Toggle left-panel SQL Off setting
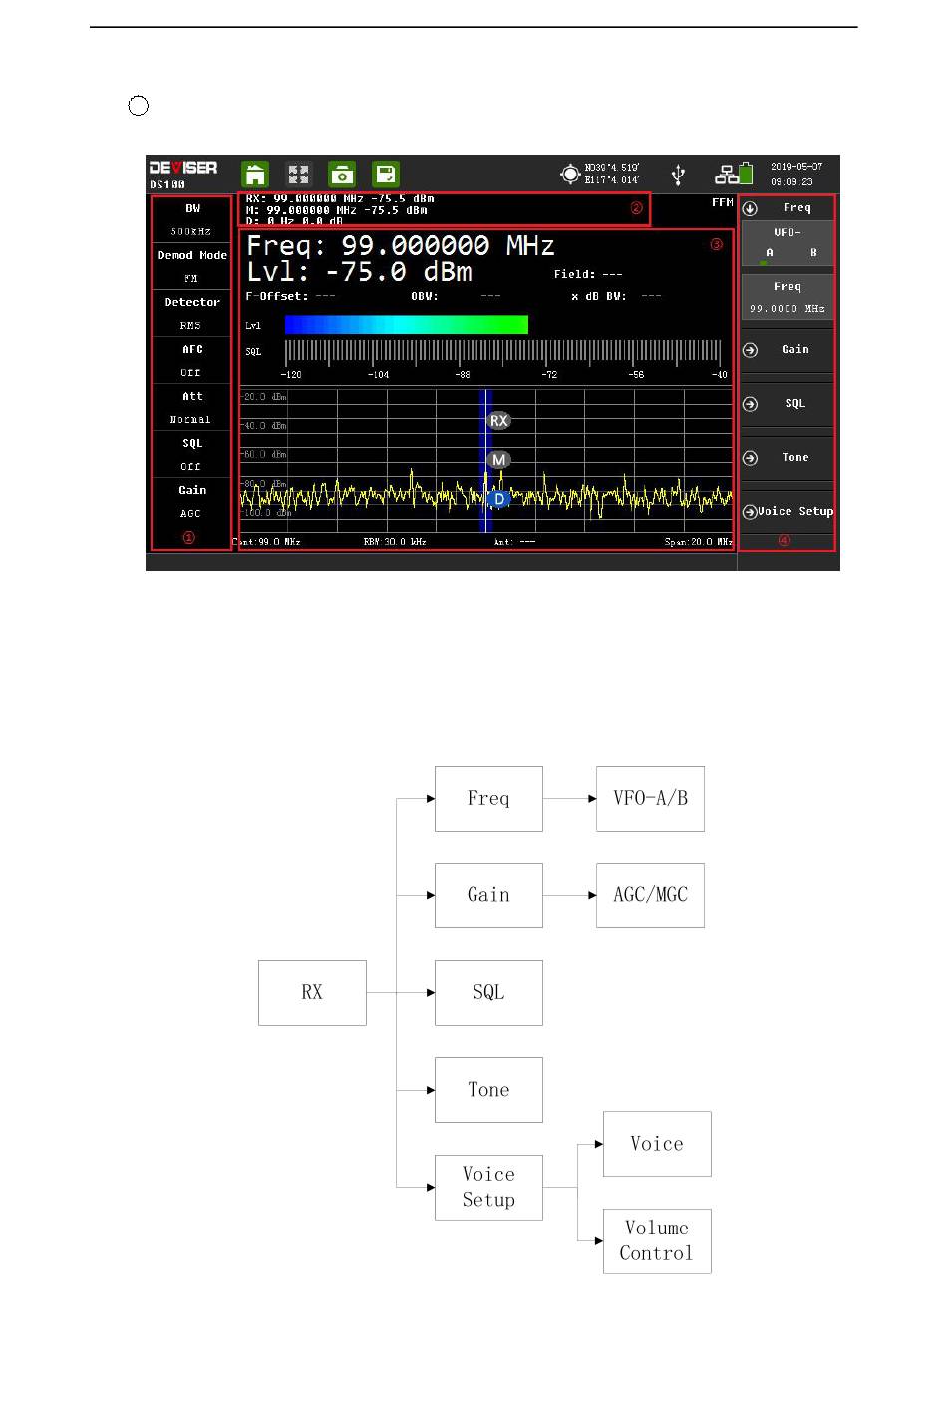 tap(191, 454)
